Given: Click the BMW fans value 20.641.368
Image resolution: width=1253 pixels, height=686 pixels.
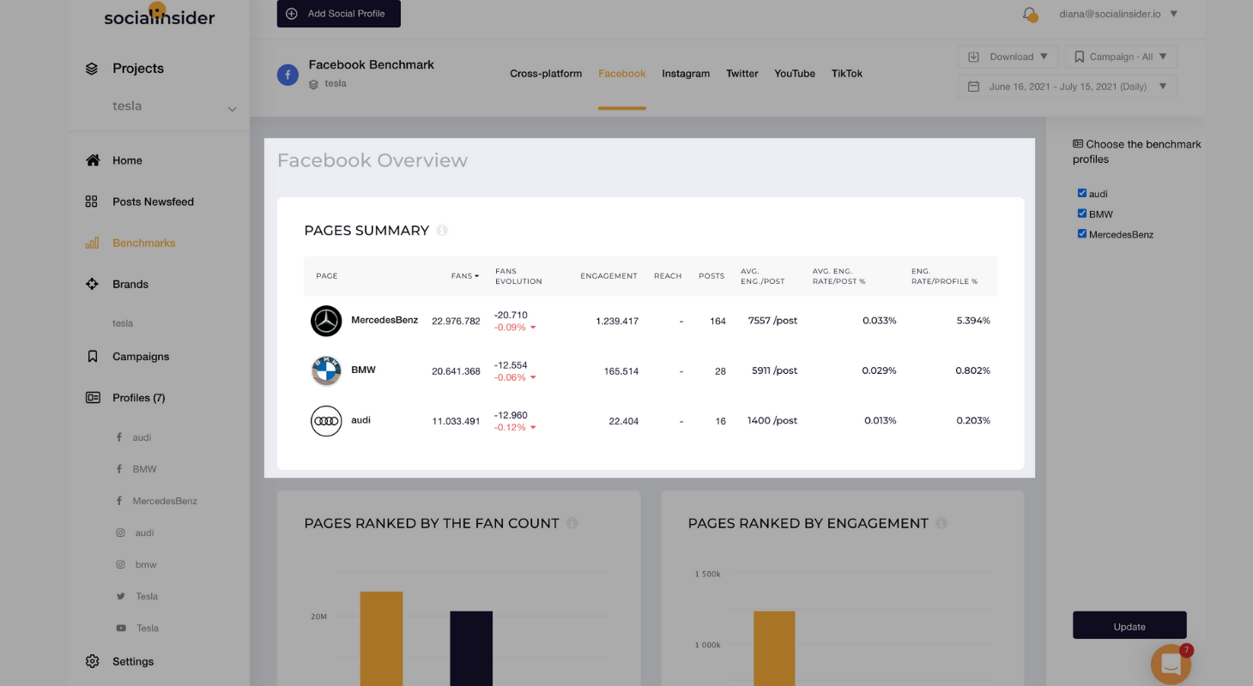Looking at the screenshot, I should point(456,371).
